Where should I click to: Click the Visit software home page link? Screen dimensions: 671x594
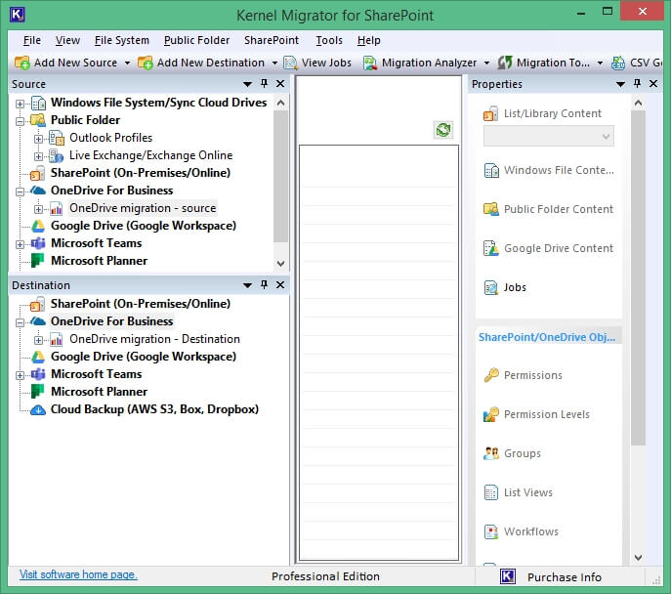point(78,574)
